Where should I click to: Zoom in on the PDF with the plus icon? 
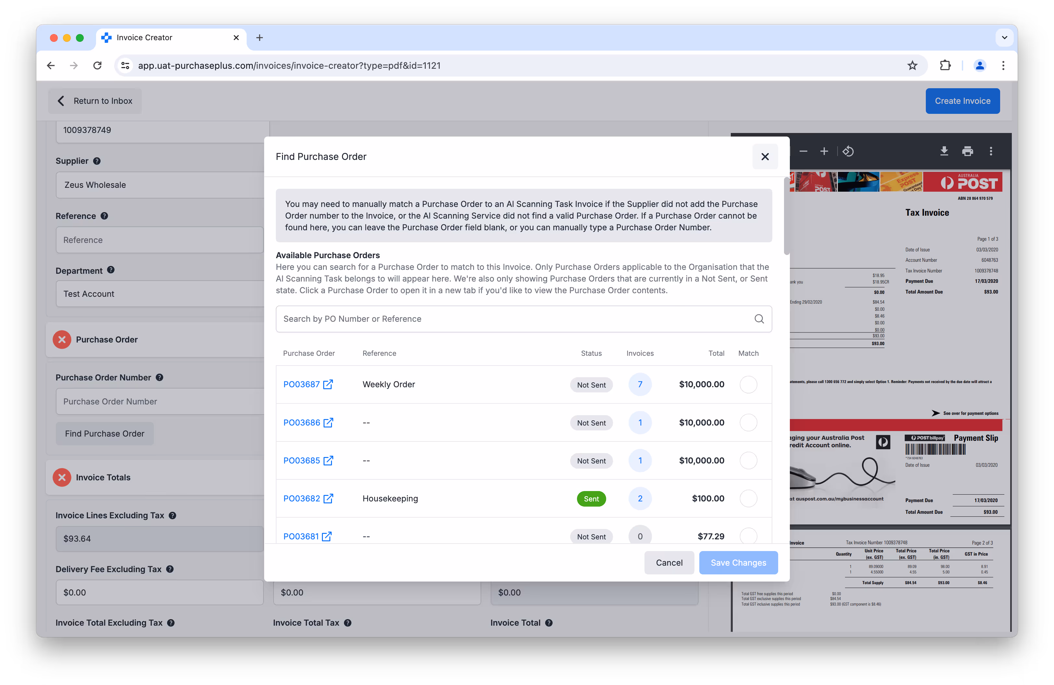pyautogui.click(x=824, y=151)
